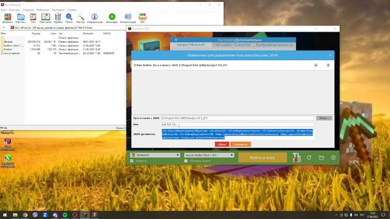Sort WinRAR list by the Имя column header
Viewport: 390px width, 219px height.
3,33
